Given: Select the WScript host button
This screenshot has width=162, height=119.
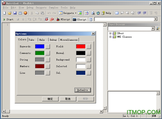Looking at the screenshot, I should click(x=63, y=20).
